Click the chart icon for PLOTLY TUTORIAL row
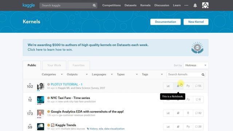Image resolution: width=233 pixels, height=131 pixels. point(168,86)
